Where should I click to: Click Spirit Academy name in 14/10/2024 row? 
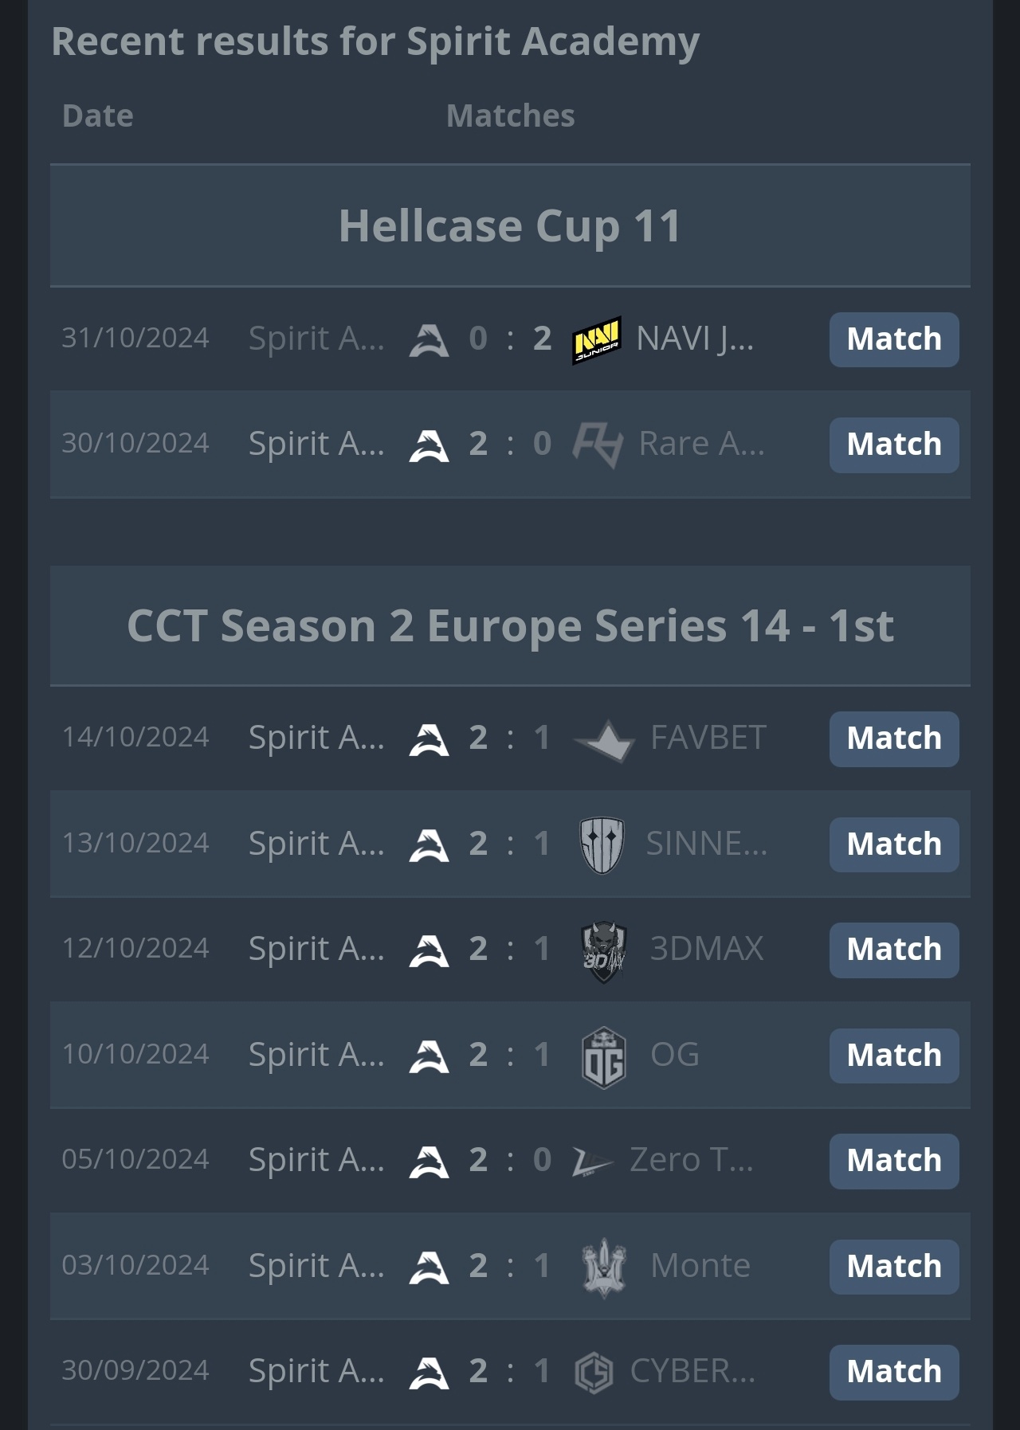click(x=316, y=738)
